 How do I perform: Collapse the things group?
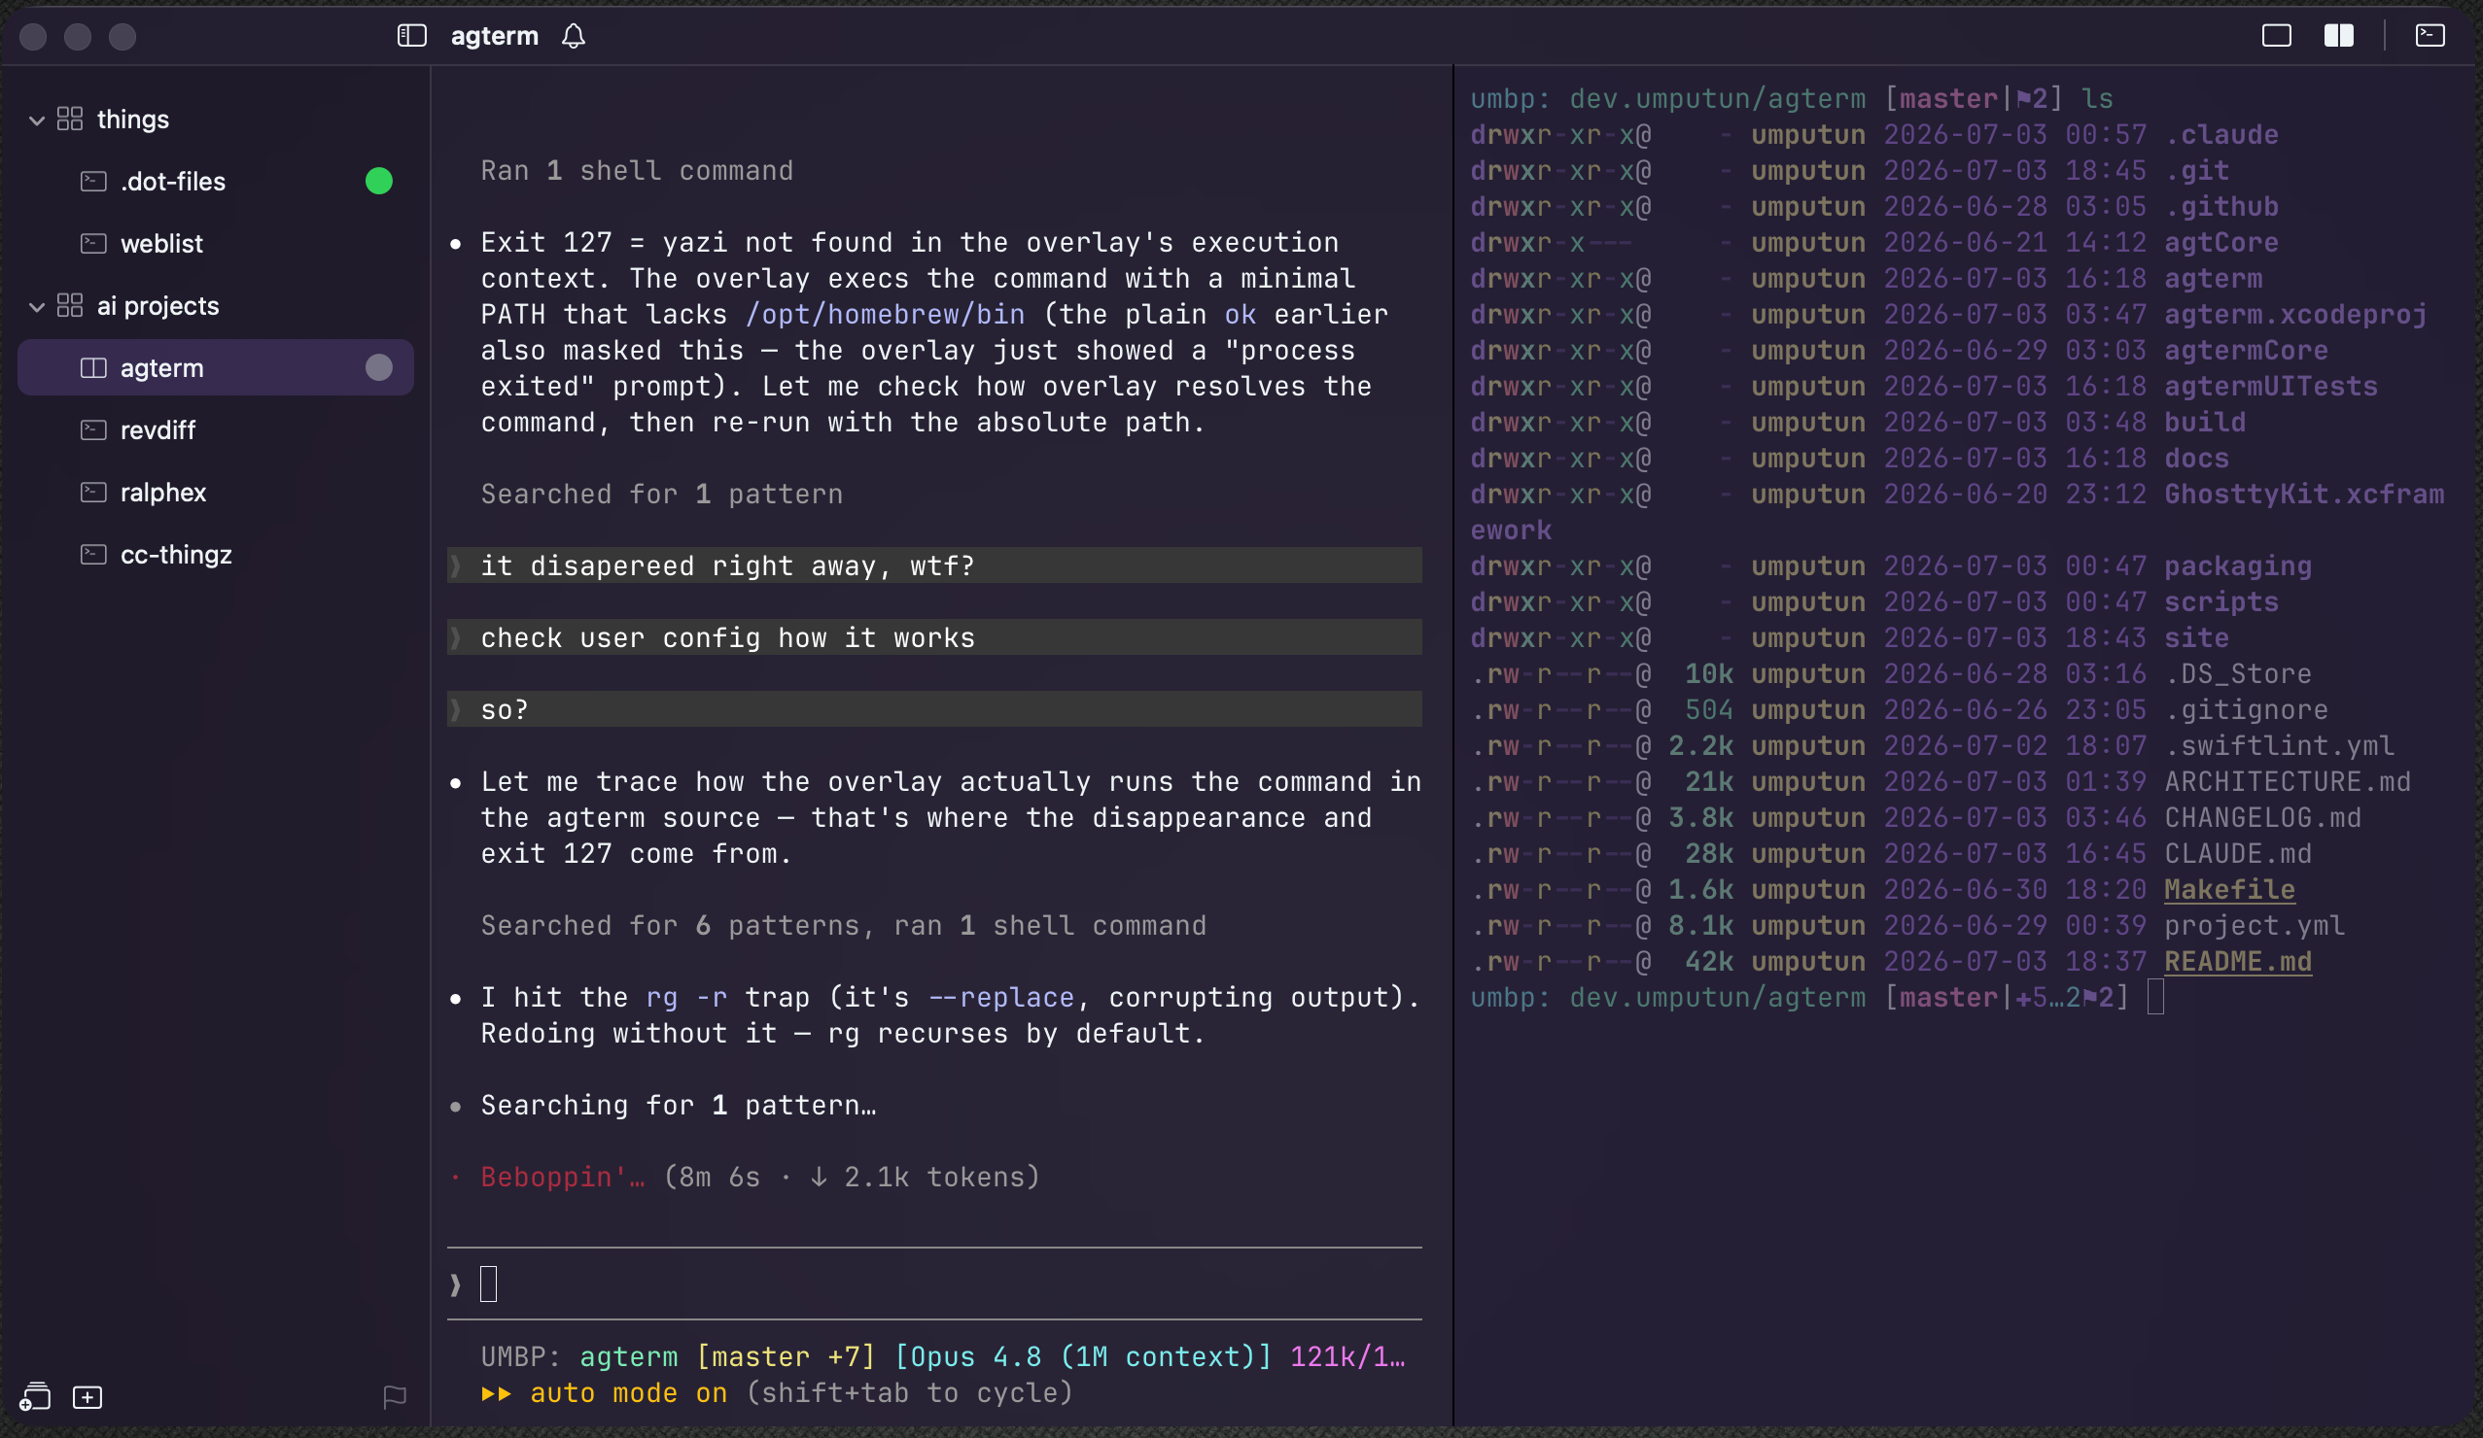[x=36, y=120]
